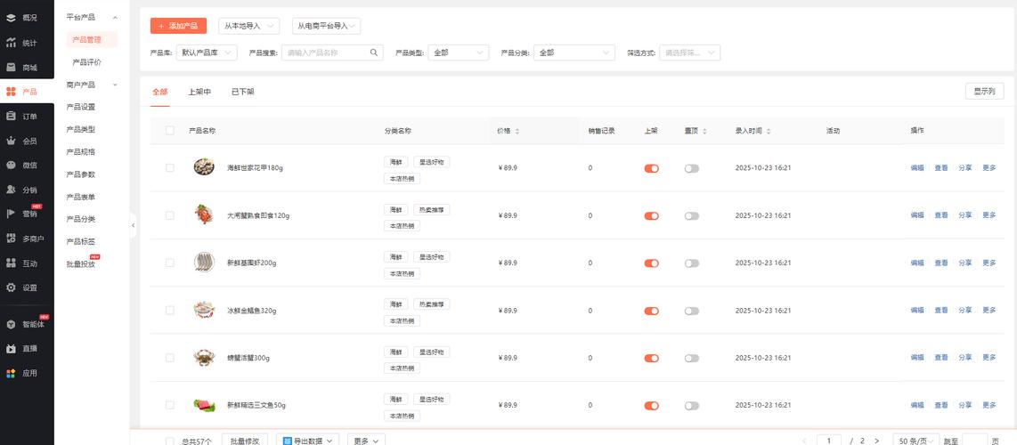
Task: Click the 大闸蟹熟食即食120g product thumbnail
Action: coord(204,214)
